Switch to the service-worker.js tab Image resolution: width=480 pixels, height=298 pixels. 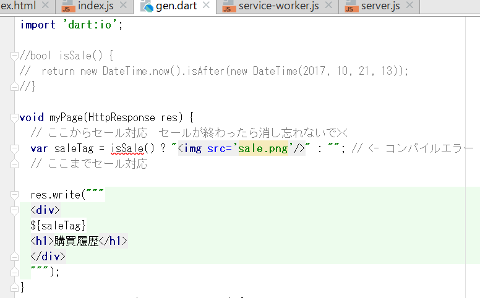tap(278, 6)
